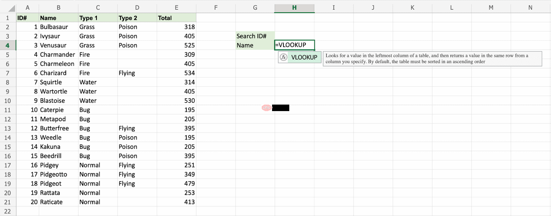Click empty cell H3 for search ID
551x216 pixels.
(x=294, y=36)
